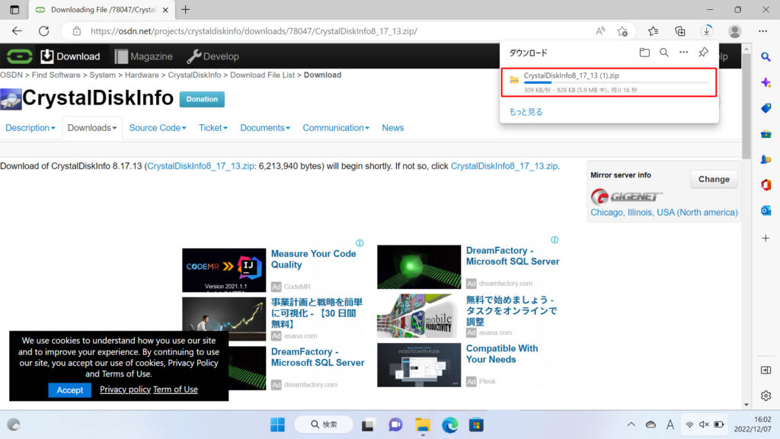Open the Discover sparkle sidebar icon

(766, 82)
